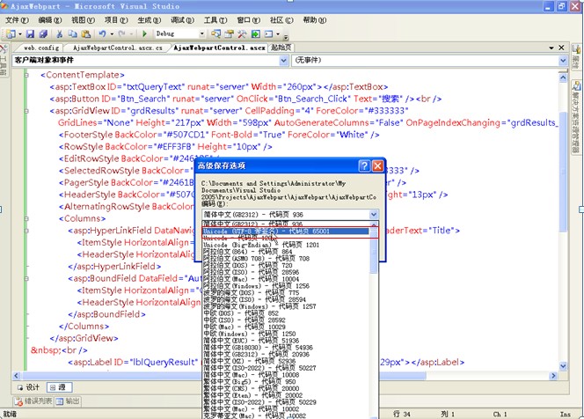Click the code editor scroll-up arrow
The width and height of the screenshot is (584, 419).
(x=563, y=77)
